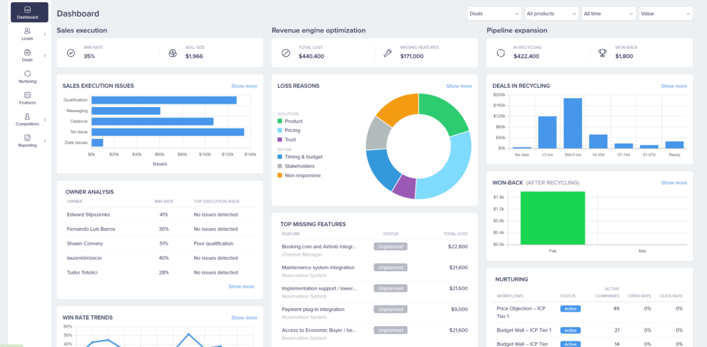Click the Missing Features wrench icon
This screenshot has height=347, width=707.
click(x=387, y=53)
